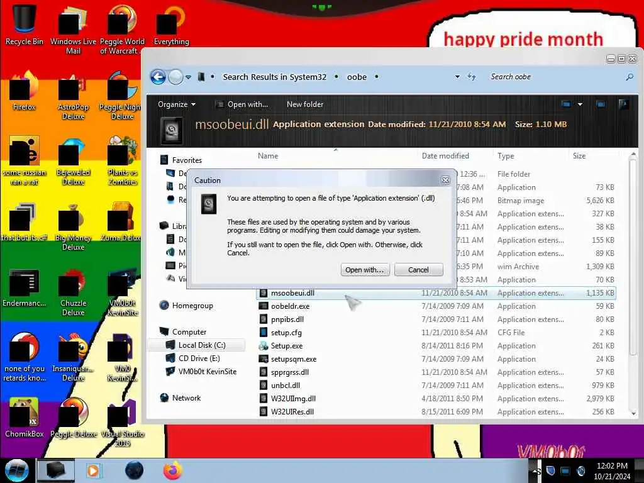
Task: Click Cancel in the Caution dialog
Action: click(418, 270)
